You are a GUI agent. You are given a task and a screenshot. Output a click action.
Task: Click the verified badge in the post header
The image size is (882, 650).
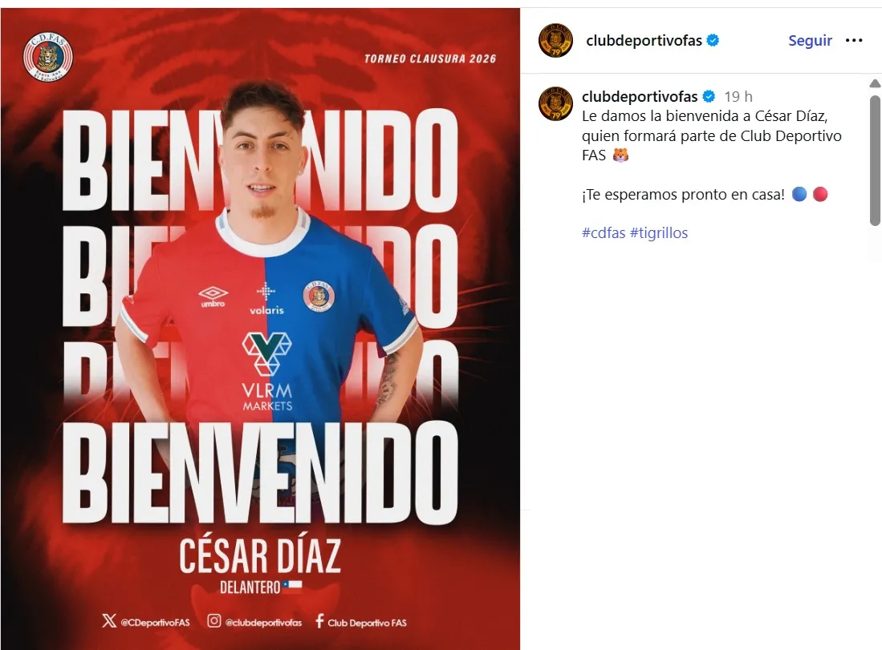point(713,40)
